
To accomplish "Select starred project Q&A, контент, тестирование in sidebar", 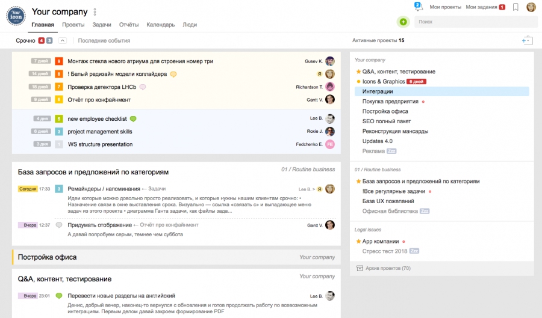I will [399, 72].
